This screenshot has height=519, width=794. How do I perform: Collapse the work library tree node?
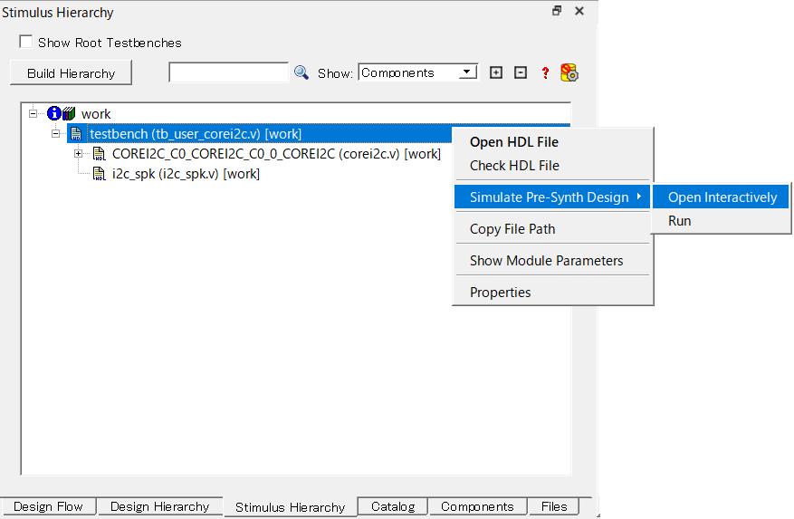33,113
